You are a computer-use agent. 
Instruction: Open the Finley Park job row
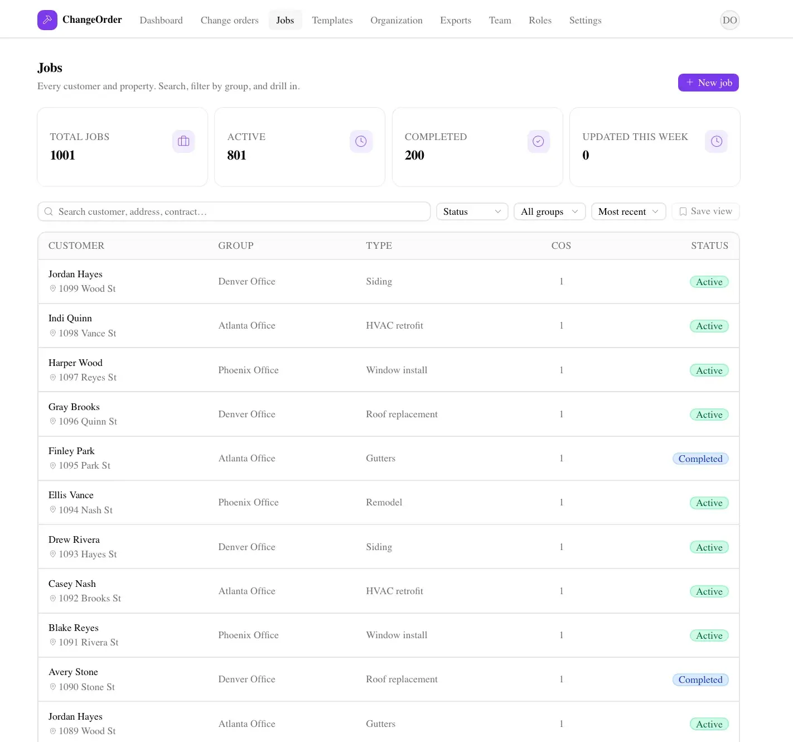tap(389, 458)
